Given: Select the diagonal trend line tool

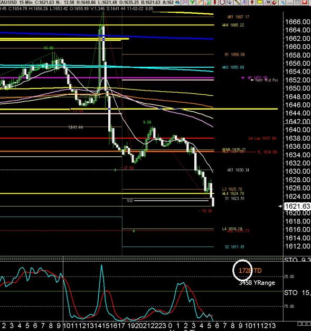Looking at the screenshot, I should click(238, 2).
